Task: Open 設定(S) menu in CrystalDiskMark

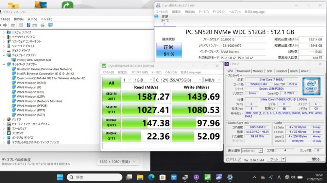Action: coord(123,72)
